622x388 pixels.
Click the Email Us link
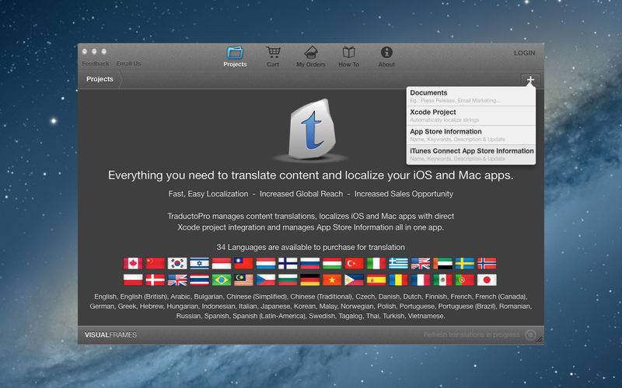[x=128, y=64]
